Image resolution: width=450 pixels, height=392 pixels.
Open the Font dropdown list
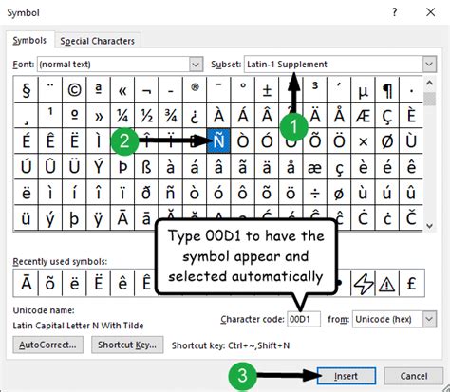click(196, 65)
